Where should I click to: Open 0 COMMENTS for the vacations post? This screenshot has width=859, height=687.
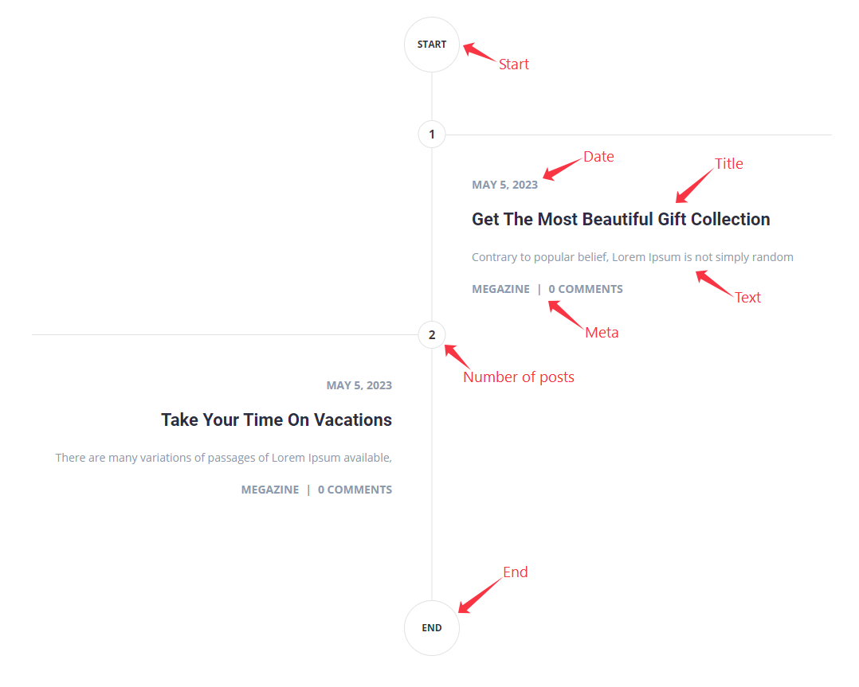pyautogui.click(x=355, y=489)
